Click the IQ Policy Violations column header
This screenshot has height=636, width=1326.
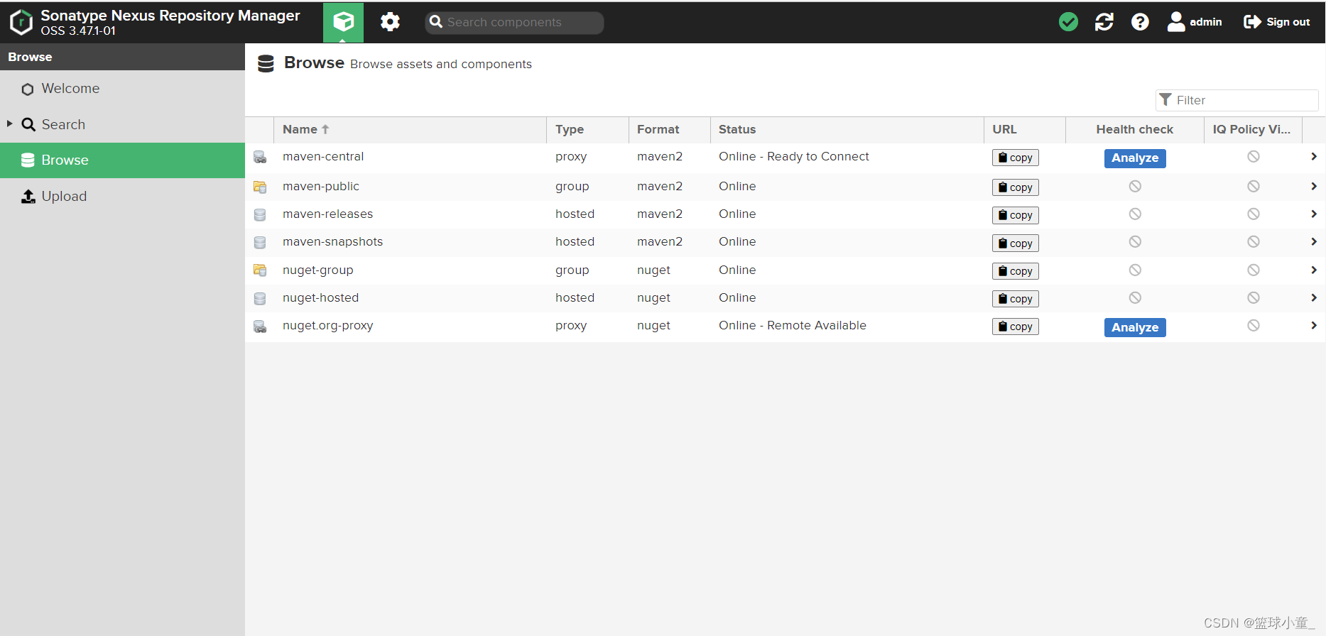[1253, 129]
